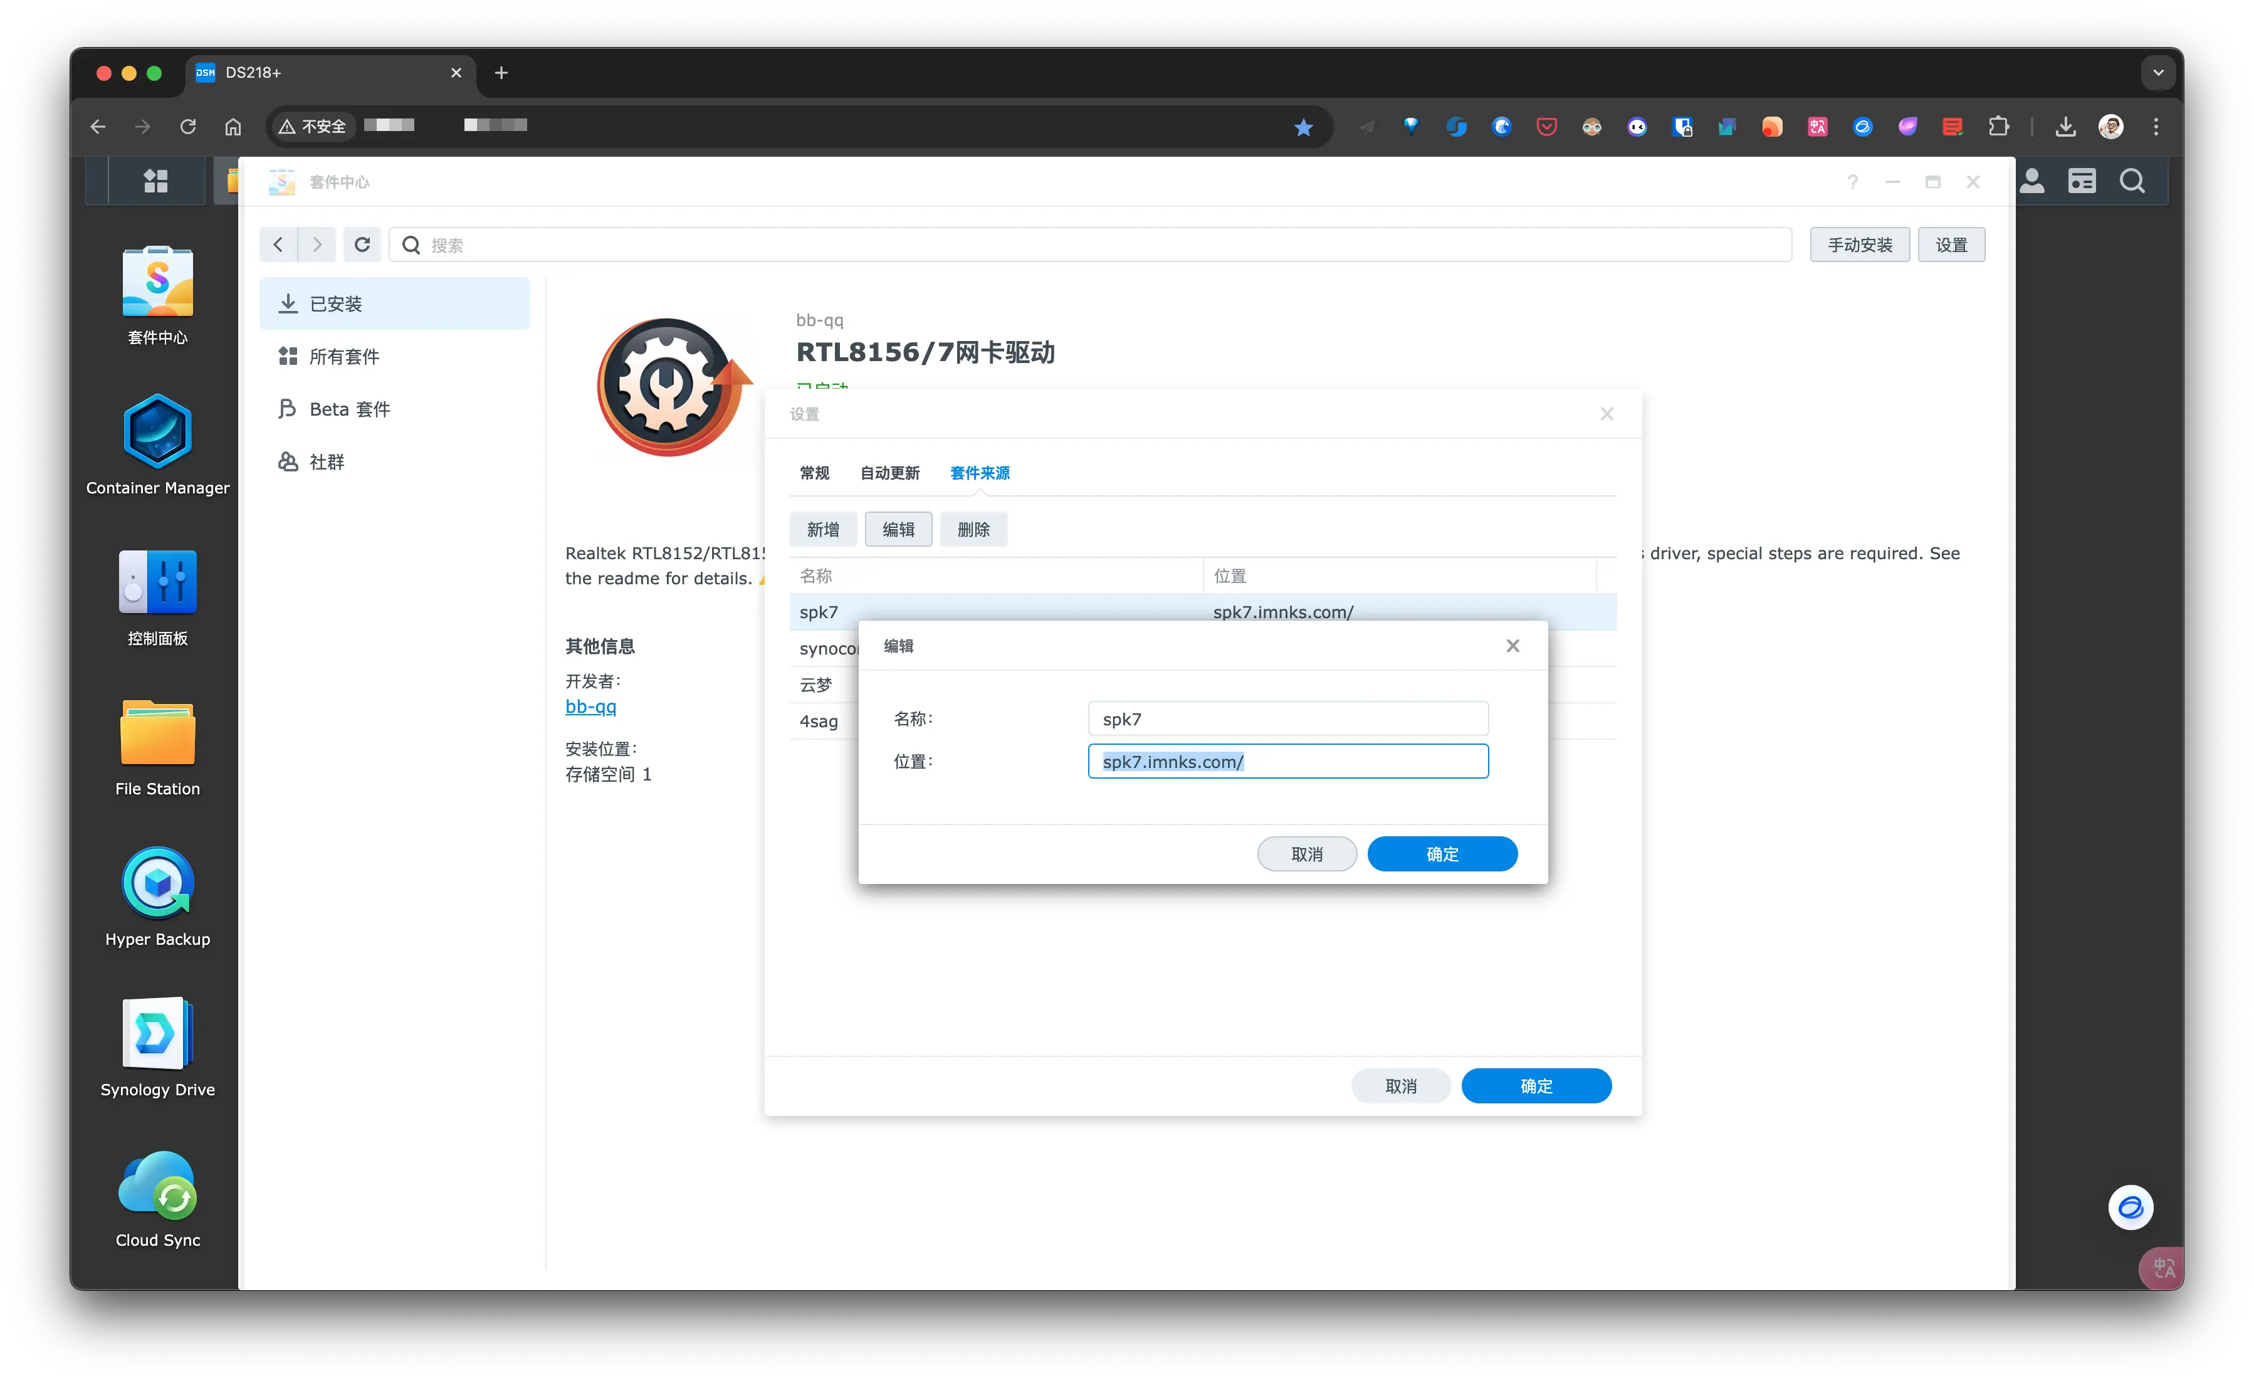Open Synology Drive desktop icon
2254x1383 pixels.
click(x=157, y=1034)
